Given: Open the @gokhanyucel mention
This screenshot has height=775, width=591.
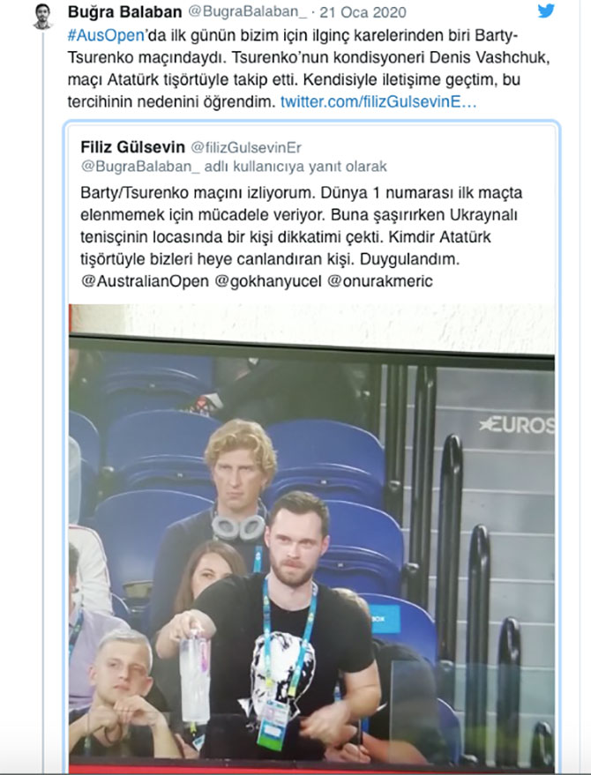Looking at the screenshot, I should pos(268,281).
